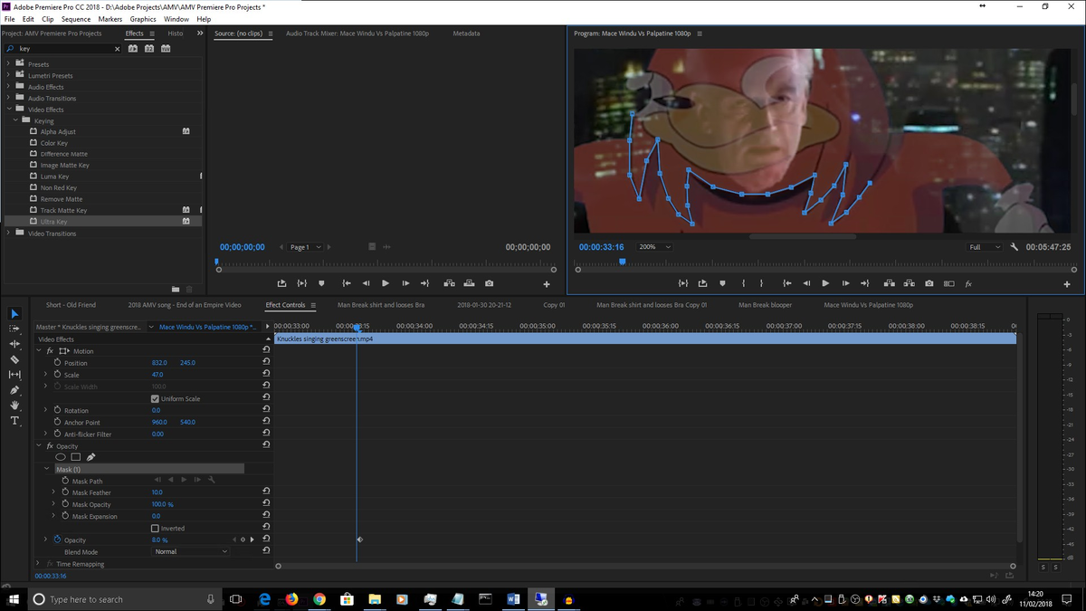The image size is (1086, 611).
Task: Expand Time Remapping effect
Action: pos(37,563)
